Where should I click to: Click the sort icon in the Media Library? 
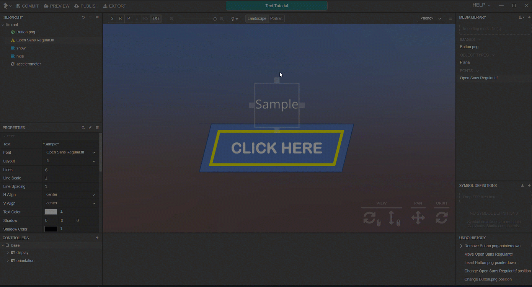tap(520, 17)
